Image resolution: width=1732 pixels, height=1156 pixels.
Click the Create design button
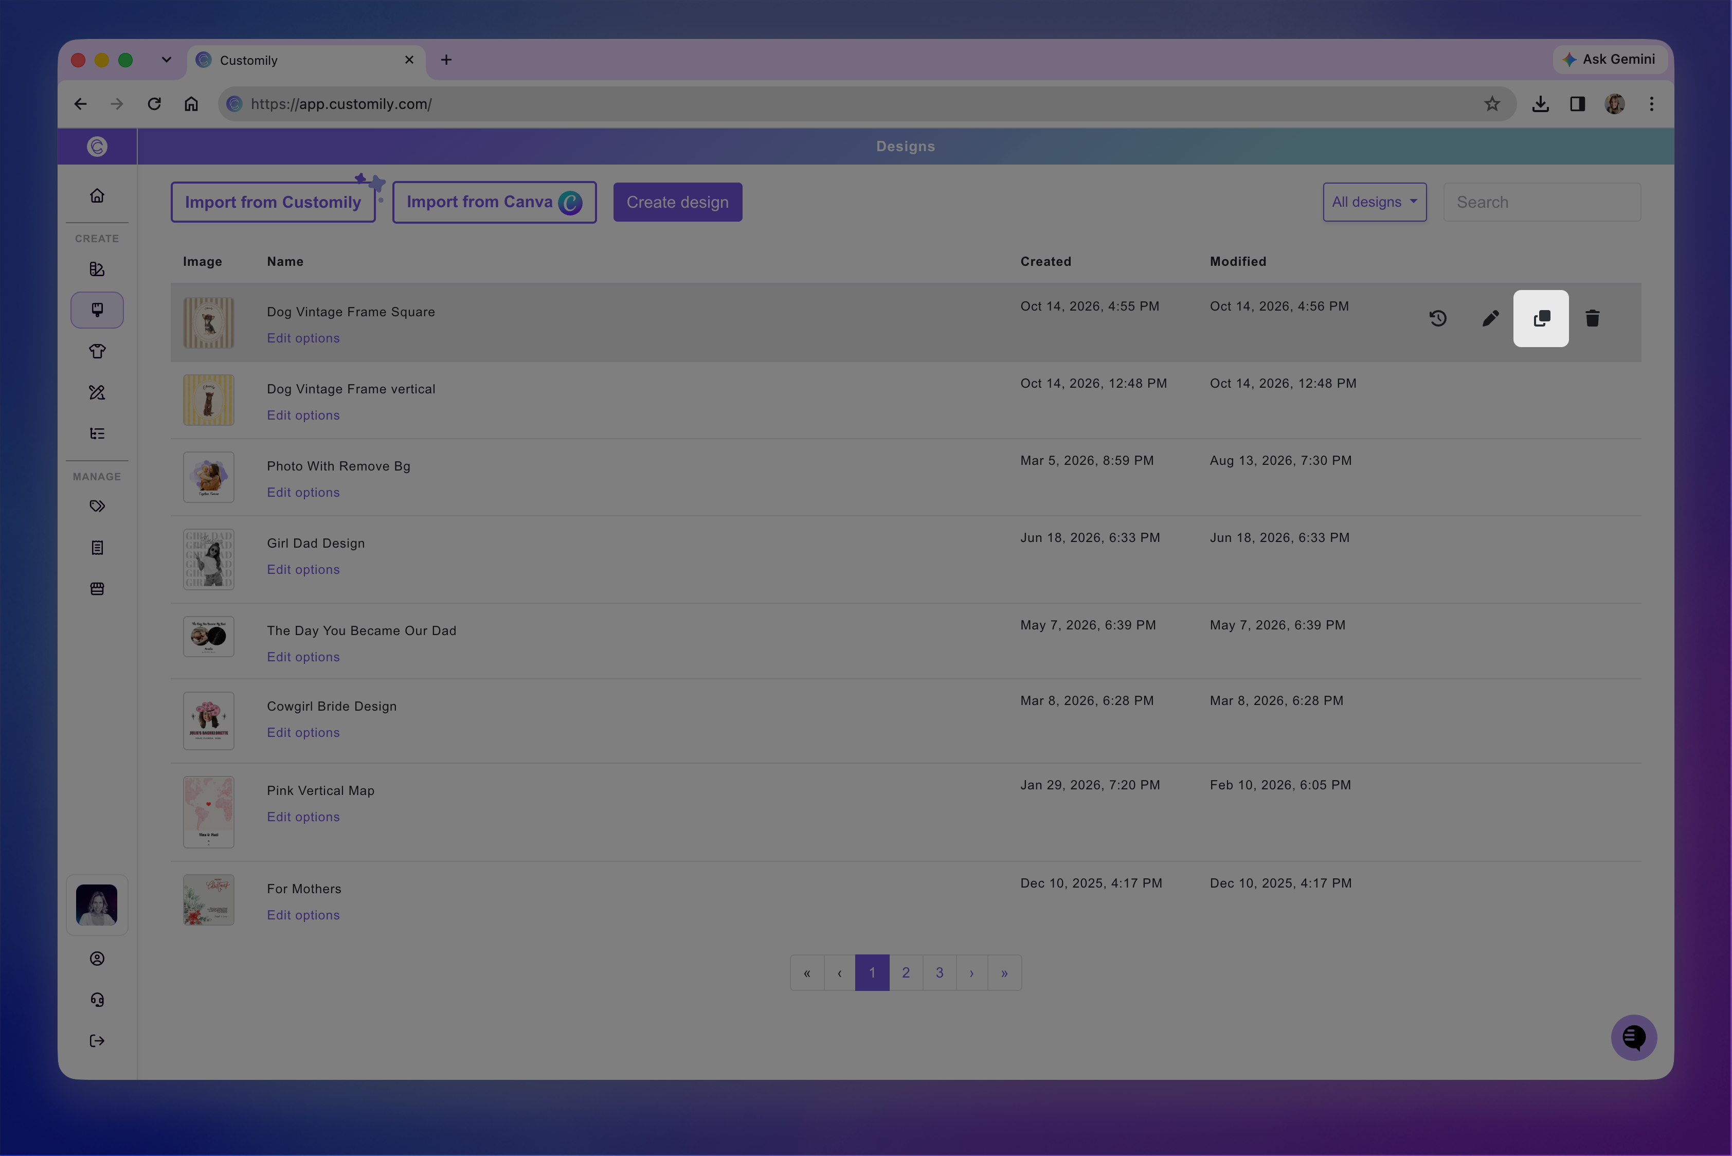pos(678,202)
